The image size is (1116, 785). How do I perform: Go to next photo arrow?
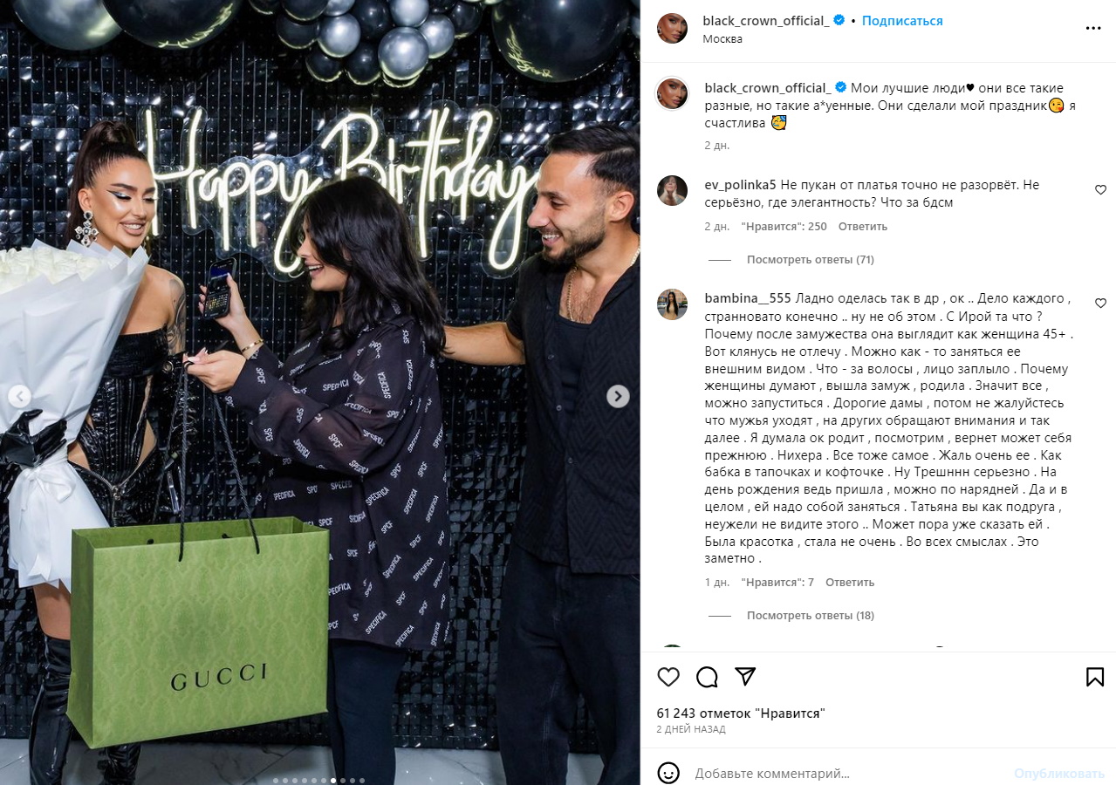click(618, 396)
